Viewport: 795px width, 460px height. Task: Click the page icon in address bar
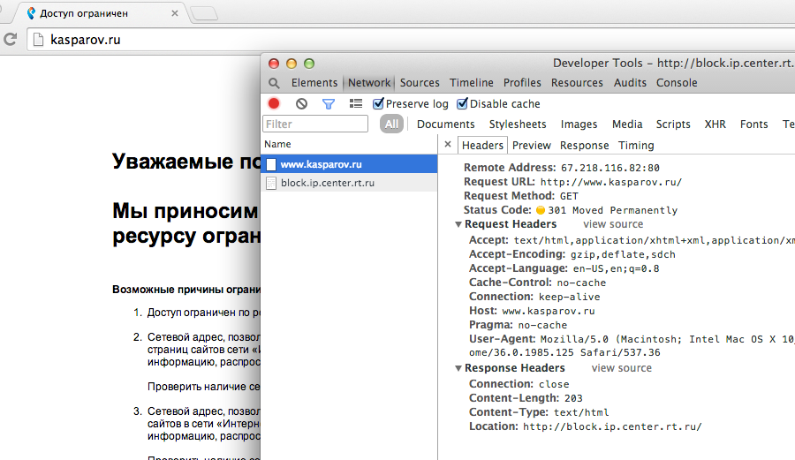(38, 40)
